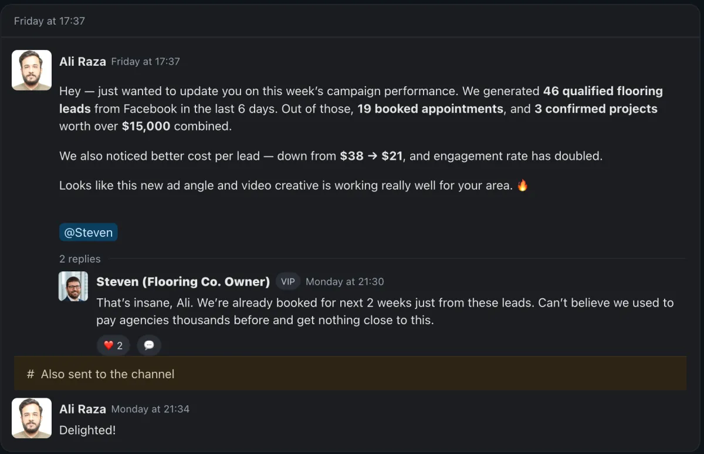Open the 'Also sent to the channel' link
The image size is (704, 454).
(x=107, y=374)
